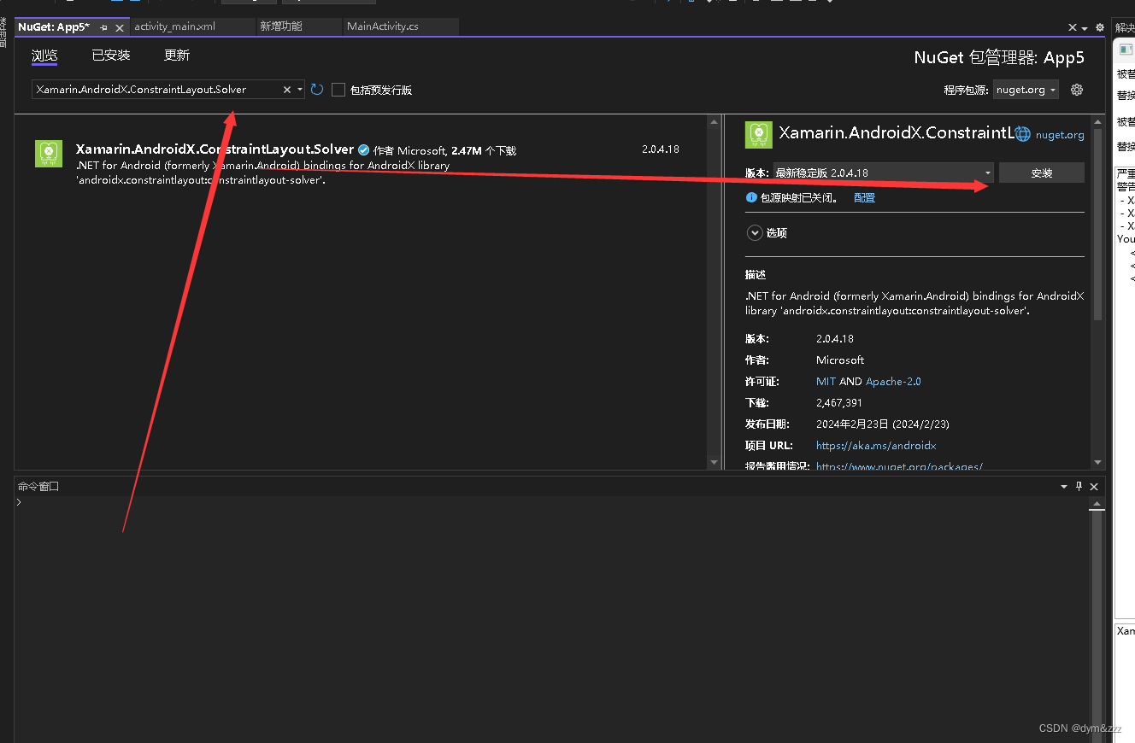Click results list scroll up arrow
The image size is (1135, 743).
(x=715, y=123)
